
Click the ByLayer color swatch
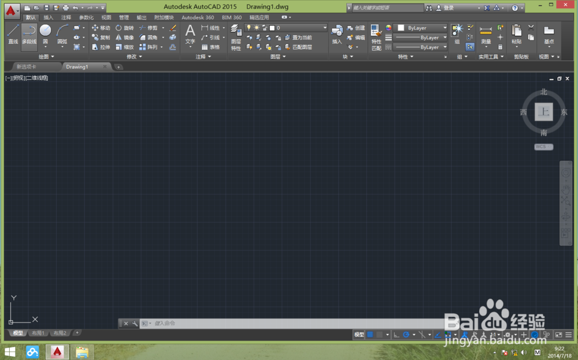click(x=401, y=27)
